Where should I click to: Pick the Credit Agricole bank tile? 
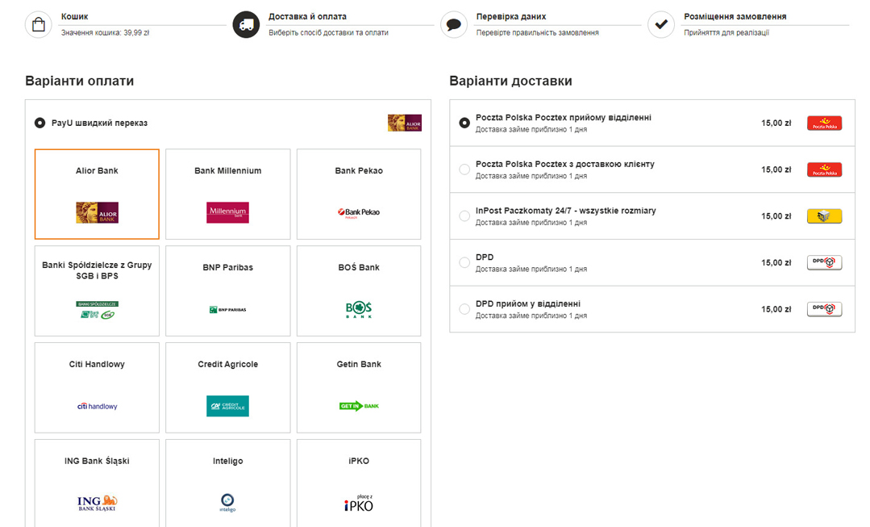228,388
